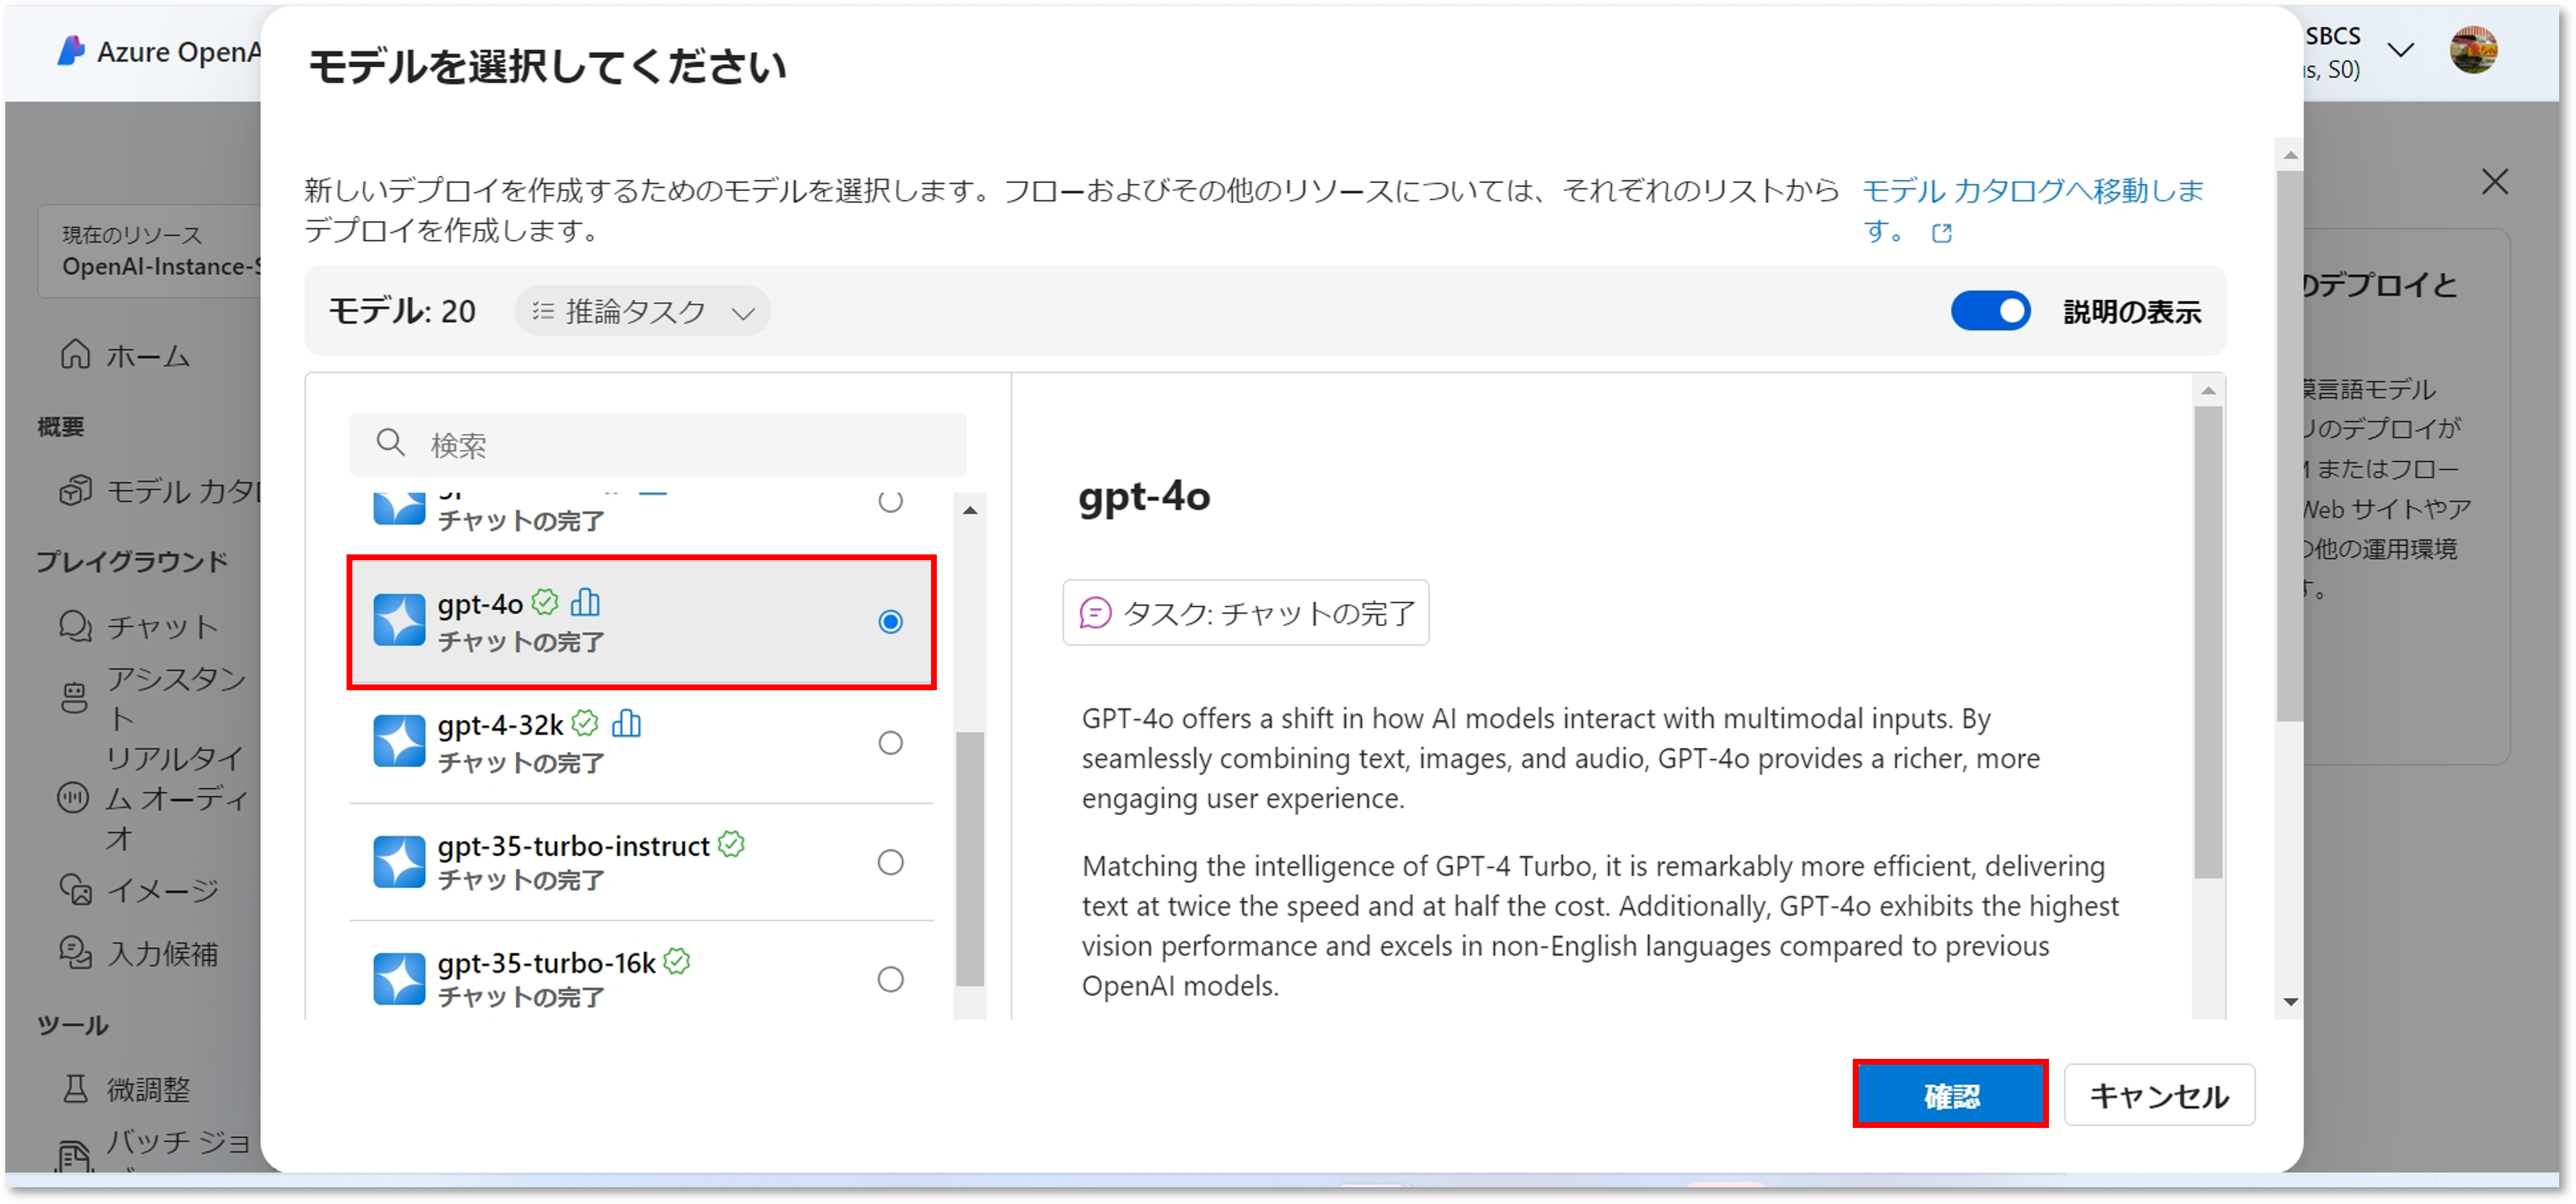Click the realtime audio icon in sidebar
This screenshot has width=2576, height=1204.
pyautogui.click(x=73, y=797)
